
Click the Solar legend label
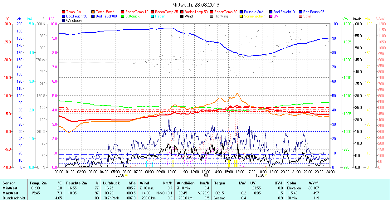point(307,16)
